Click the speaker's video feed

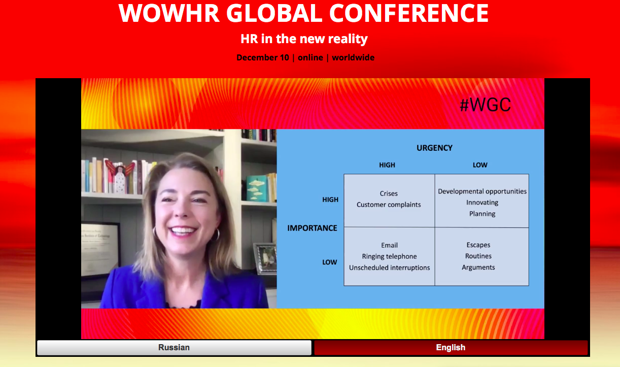click(x=179, y=219)
